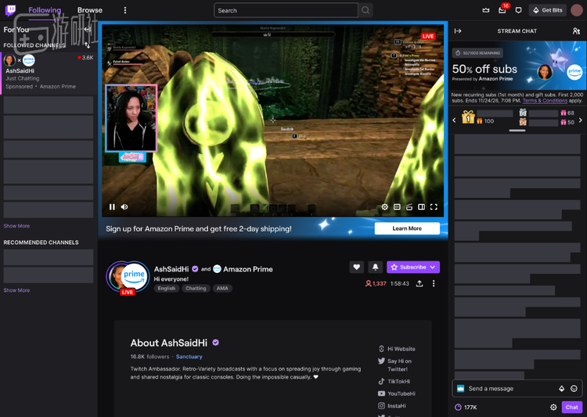This screenshot has width=587, height=417.
Task: Click Show More under Followed Channels
Action: pos(16,226)
